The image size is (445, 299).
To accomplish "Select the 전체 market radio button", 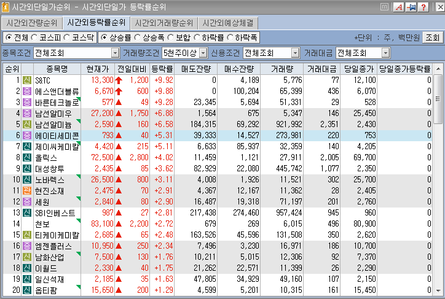I will click(9, 37).
